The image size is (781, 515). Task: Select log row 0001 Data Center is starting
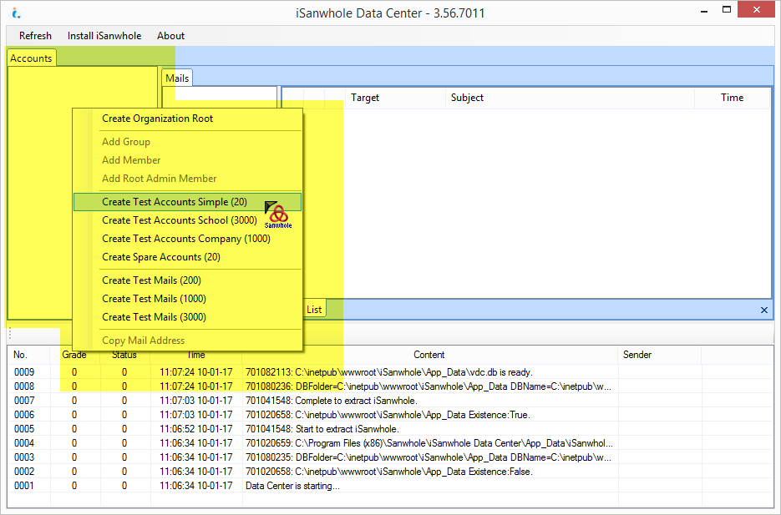(x=390, y=486)
